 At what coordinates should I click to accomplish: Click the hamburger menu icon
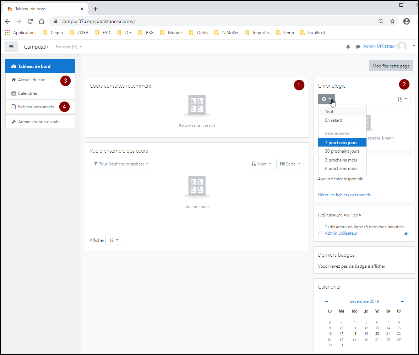pos(11,47)
